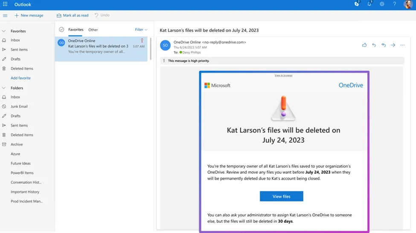The width and height of the screenshot is (416, 233).
Task: Select the Junk Email folder
Action: tap(19, 106)
